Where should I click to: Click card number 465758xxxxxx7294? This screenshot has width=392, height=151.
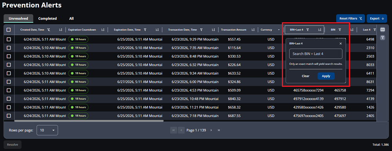pyautogui.click(x=308, y=90)
